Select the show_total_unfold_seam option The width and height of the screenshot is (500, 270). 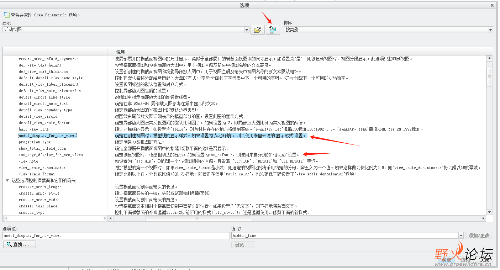[42, 149]
